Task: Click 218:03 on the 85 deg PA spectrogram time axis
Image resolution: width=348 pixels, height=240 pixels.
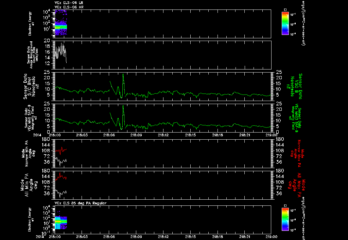Action: coord(82,237)
